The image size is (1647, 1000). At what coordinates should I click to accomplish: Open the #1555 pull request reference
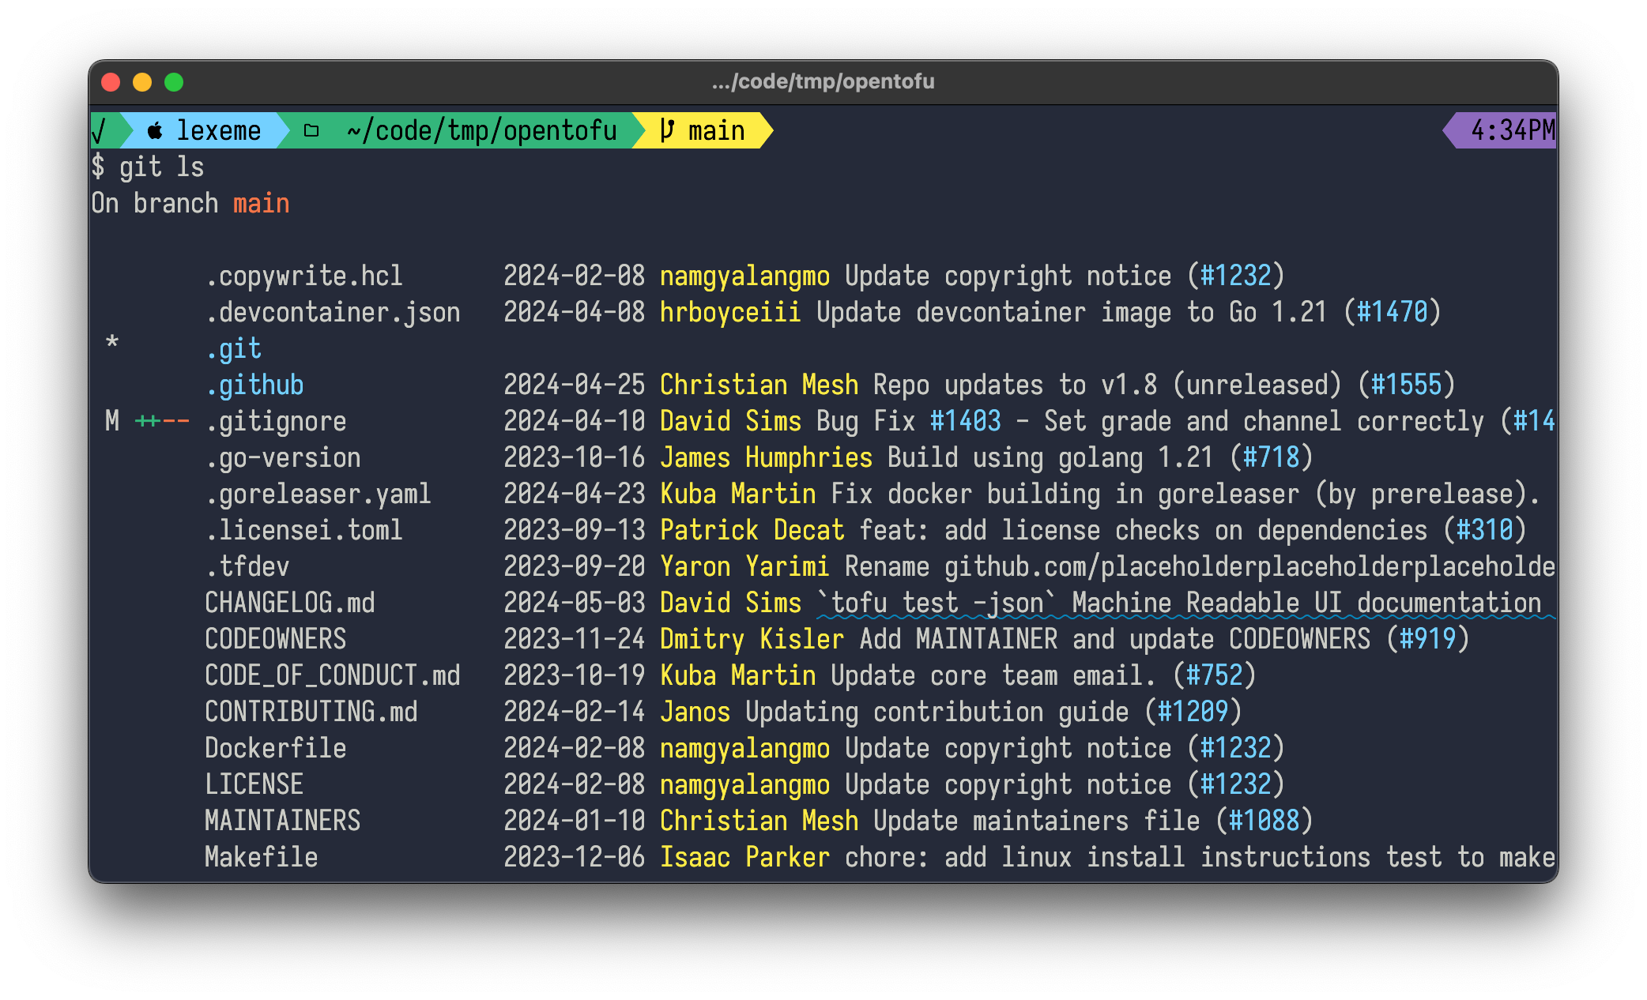click(x=1406, y=385)
